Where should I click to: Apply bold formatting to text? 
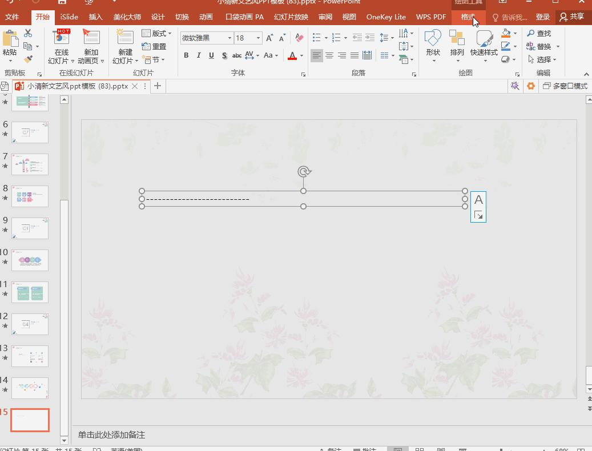tap(186, 55)
